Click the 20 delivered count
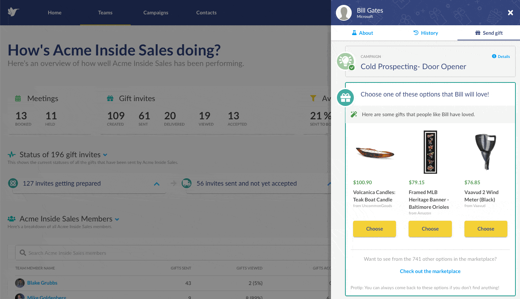 coord(170,116)
